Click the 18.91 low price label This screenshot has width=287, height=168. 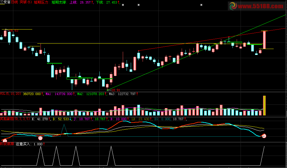tap(116, 90)
